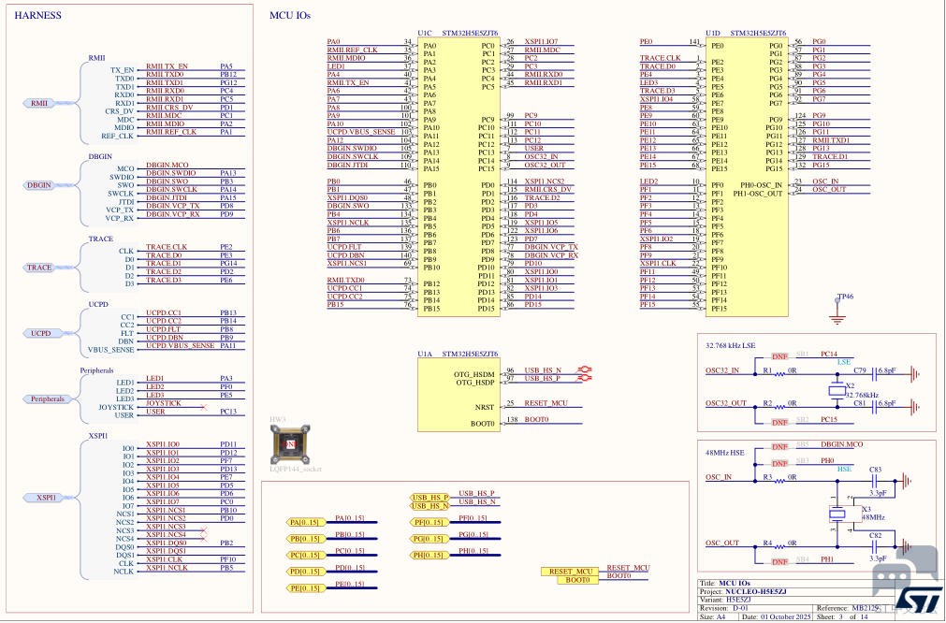Click the X2 32.768kHz crystal symbol
Screen dimensions: 946x623
[x=837, y=390]
